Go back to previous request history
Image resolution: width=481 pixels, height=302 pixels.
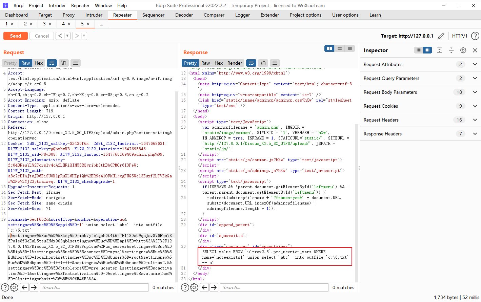[60, 36]
